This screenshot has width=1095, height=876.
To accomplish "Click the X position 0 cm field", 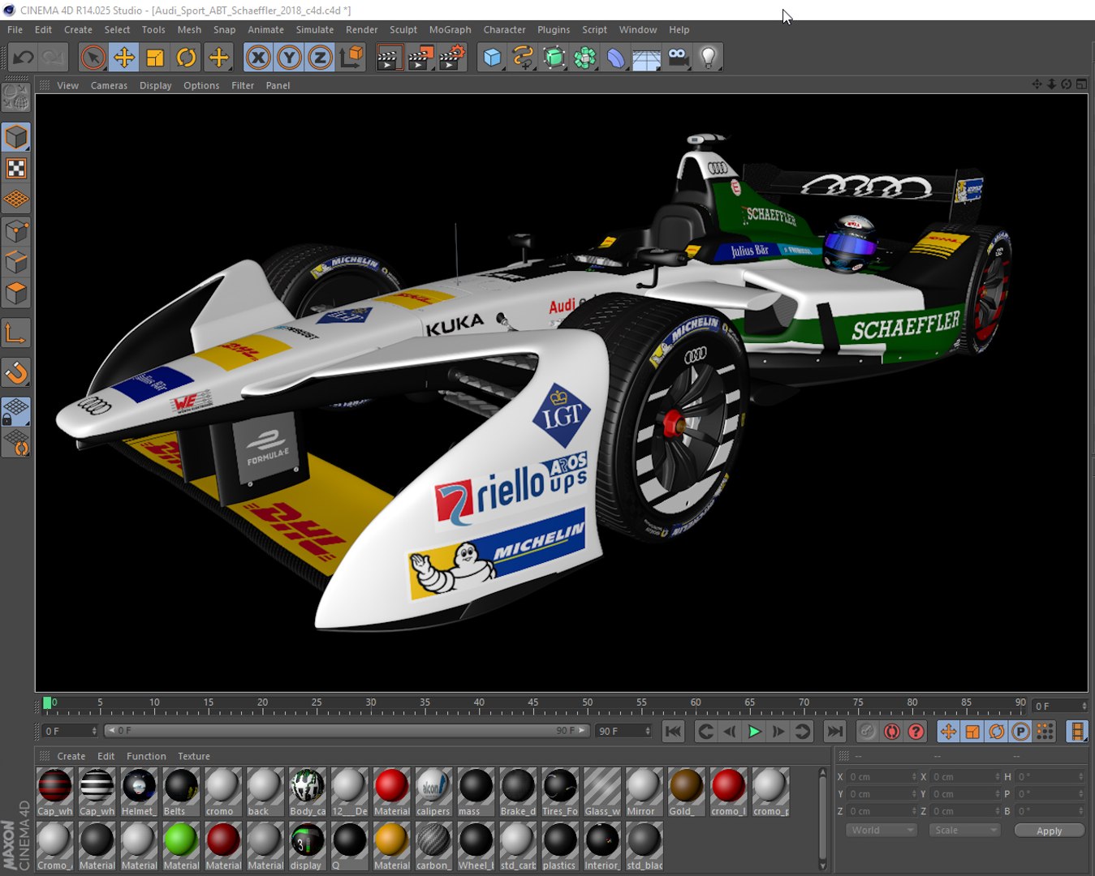I will 882,777.
